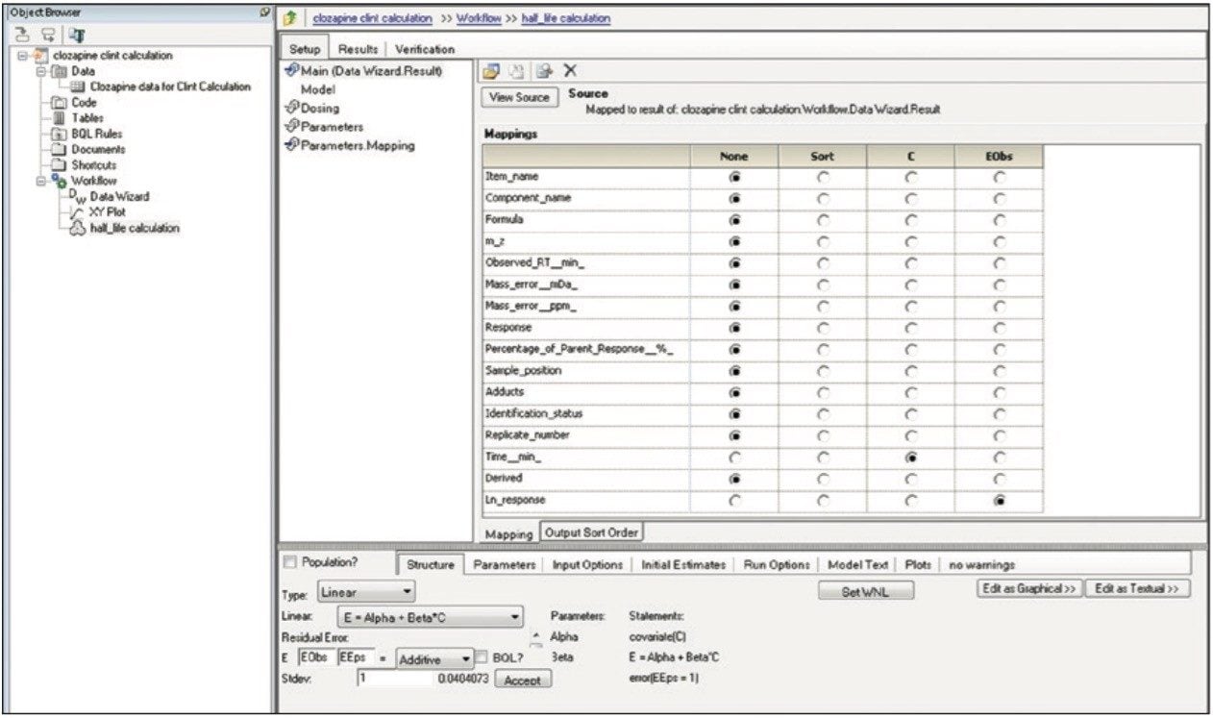The height and width of the screenshot is (718, 1213).
Task: Select Data Wizard workflow item
Action: (119, 197)
